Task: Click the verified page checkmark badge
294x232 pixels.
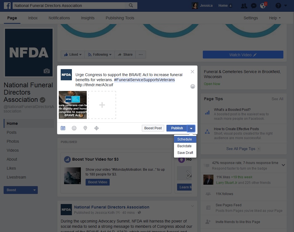Action: tap(43, 100)
